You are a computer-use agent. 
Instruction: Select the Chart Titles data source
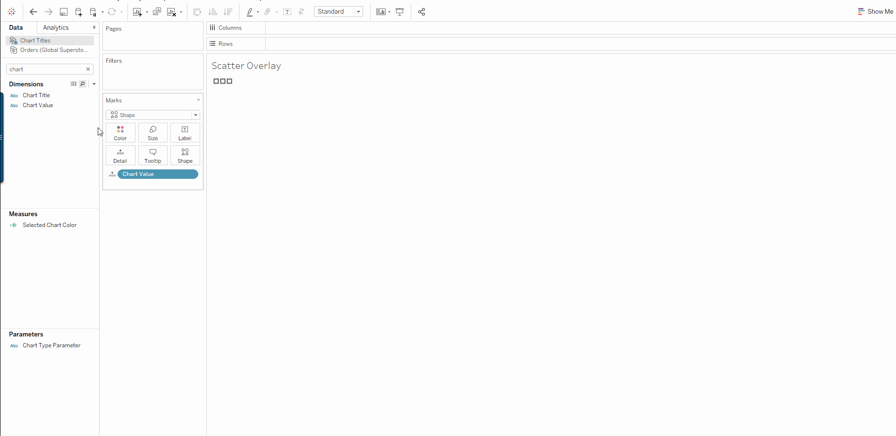pyautogui.click(x=50, y=41)
